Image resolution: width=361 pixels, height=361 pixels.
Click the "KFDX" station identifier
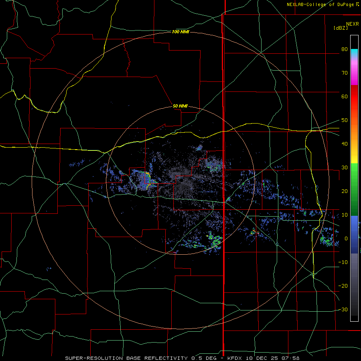[234, 358]
